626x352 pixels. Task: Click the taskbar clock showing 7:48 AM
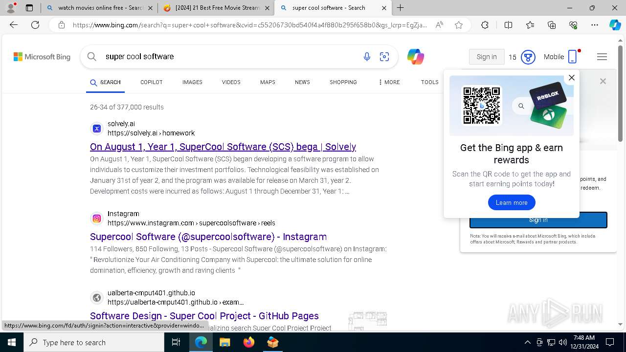click(x=584, y=342)
